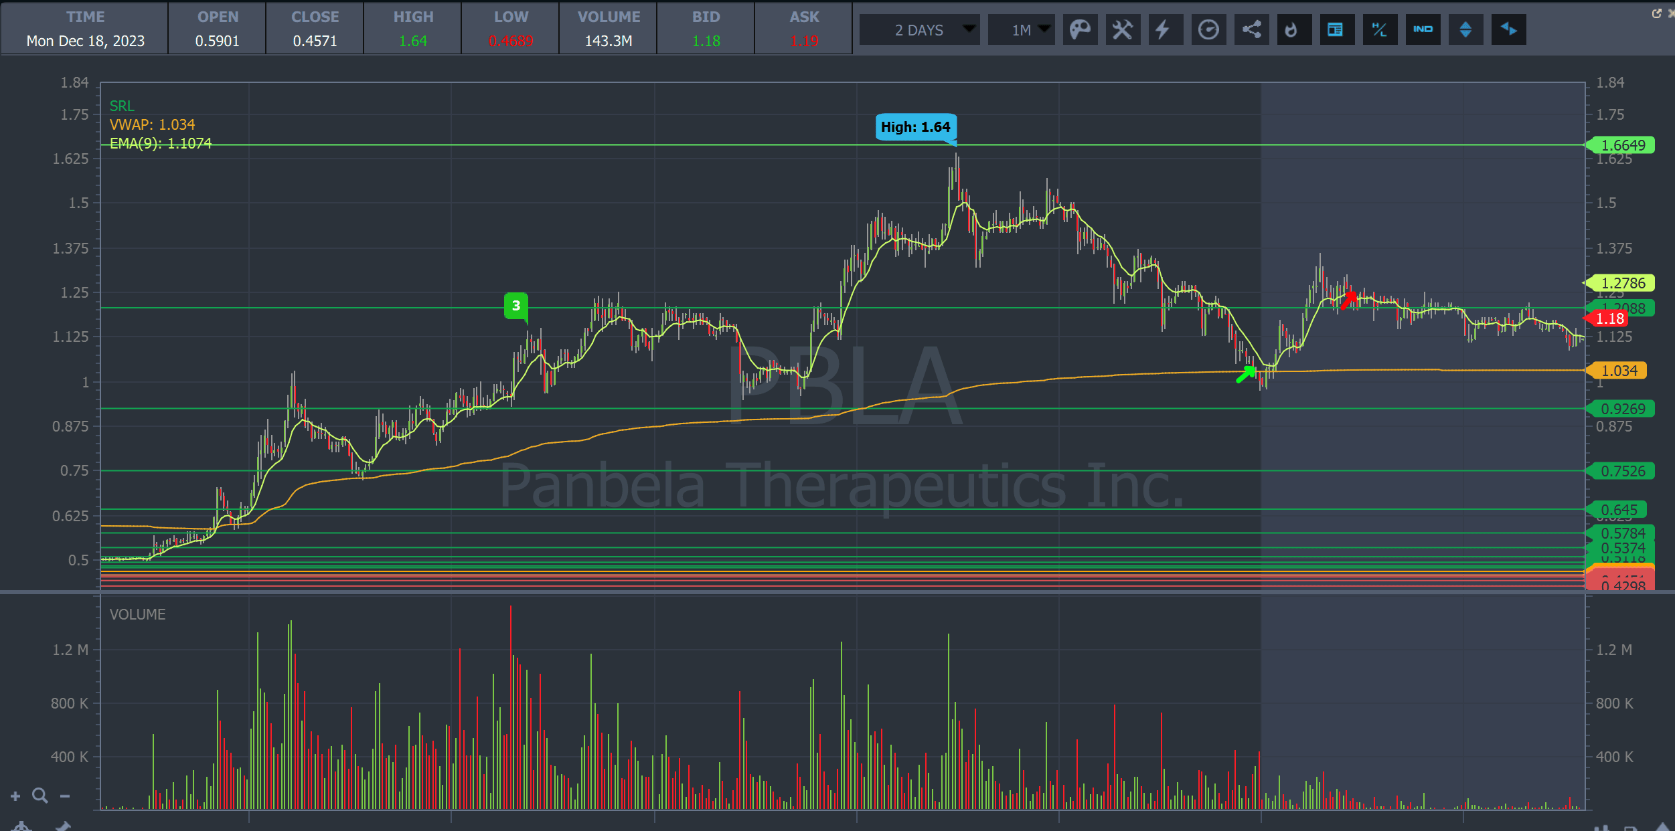Zoom in with the plus button
This screenshot has height=831, width=1675.
click(15, 796)
